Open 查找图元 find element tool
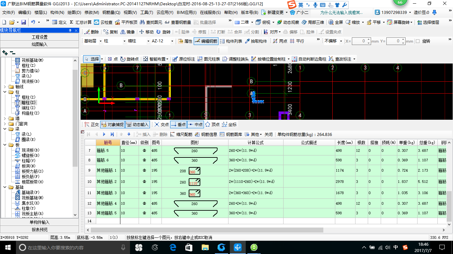 click(x=151, y=22)
